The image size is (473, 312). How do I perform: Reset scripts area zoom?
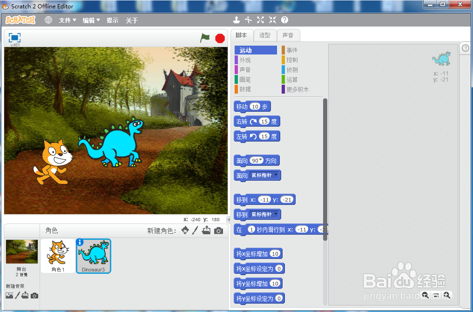pos(436,295)
